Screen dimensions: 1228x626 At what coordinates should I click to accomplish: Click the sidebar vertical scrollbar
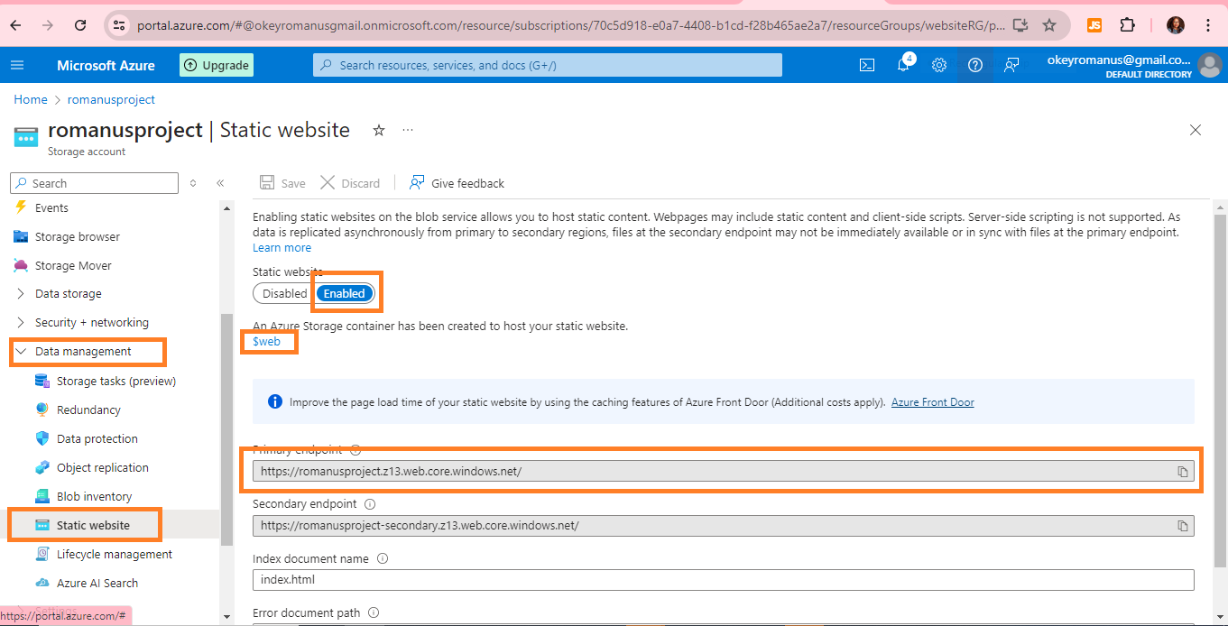[x=226, y=428]
